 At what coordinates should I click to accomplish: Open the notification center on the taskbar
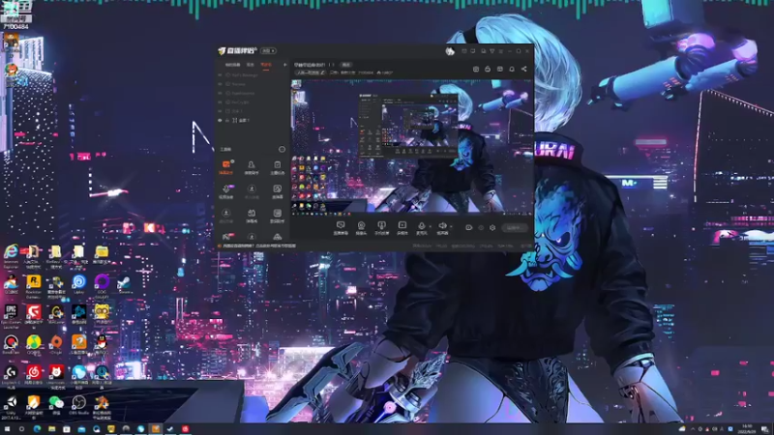[765, 429]
